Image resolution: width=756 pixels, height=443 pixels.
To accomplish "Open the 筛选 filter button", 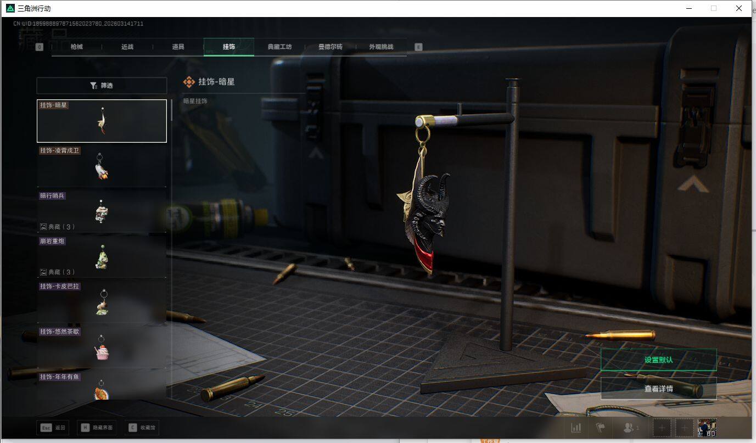I will pos(102,86).
